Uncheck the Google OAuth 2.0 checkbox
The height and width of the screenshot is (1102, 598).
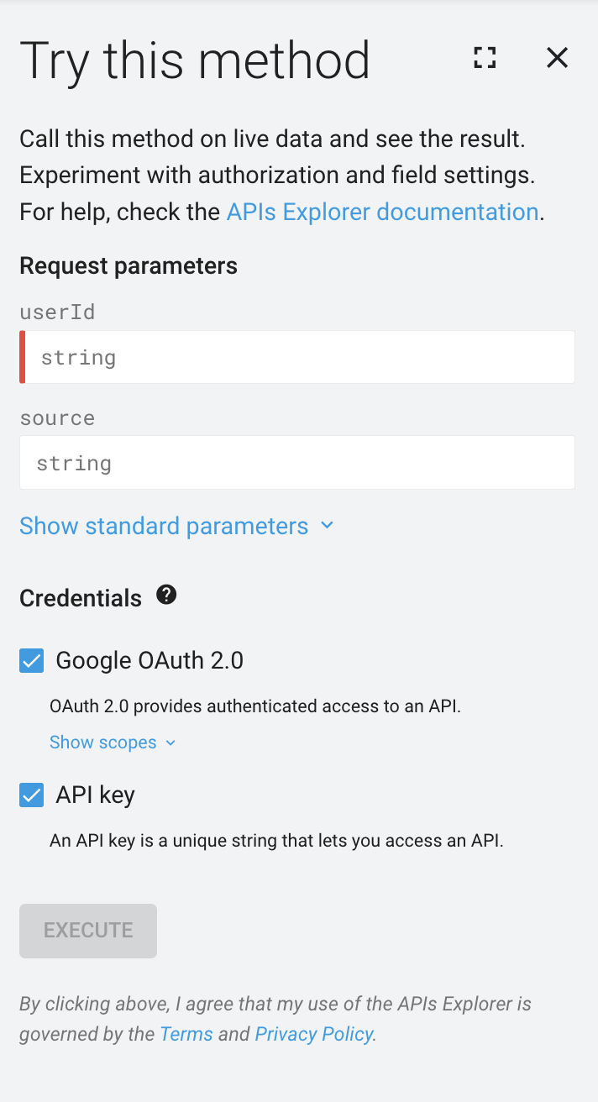coord(30,660)
